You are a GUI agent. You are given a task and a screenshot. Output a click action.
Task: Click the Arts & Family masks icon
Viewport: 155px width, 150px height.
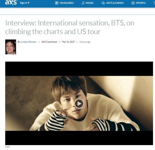[x=103, y=3]
